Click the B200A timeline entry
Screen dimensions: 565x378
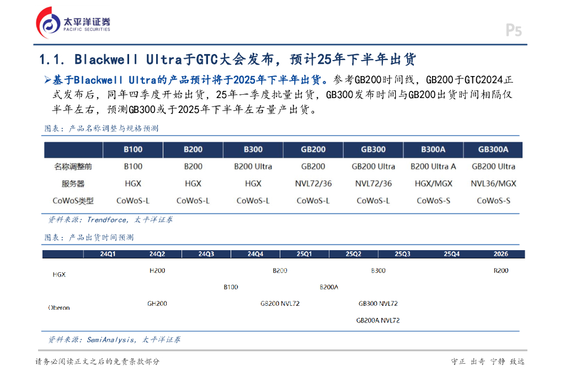click(x=329, y=287)
